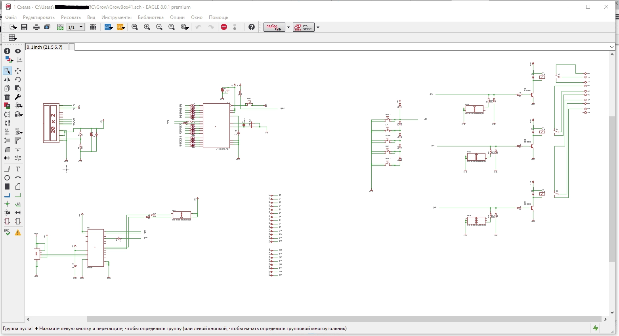Click the Redraw zoom icon
Viewport: 619px width, 336px height.
point(172,27)
